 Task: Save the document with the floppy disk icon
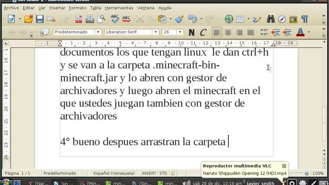pyautogui.click(x=40, y=19)
